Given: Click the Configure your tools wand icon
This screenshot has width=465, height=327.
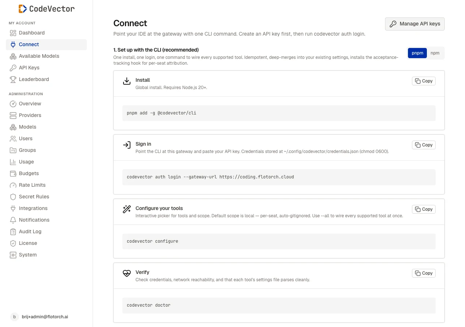Looking at the screenshot, I should pos(127,209).
